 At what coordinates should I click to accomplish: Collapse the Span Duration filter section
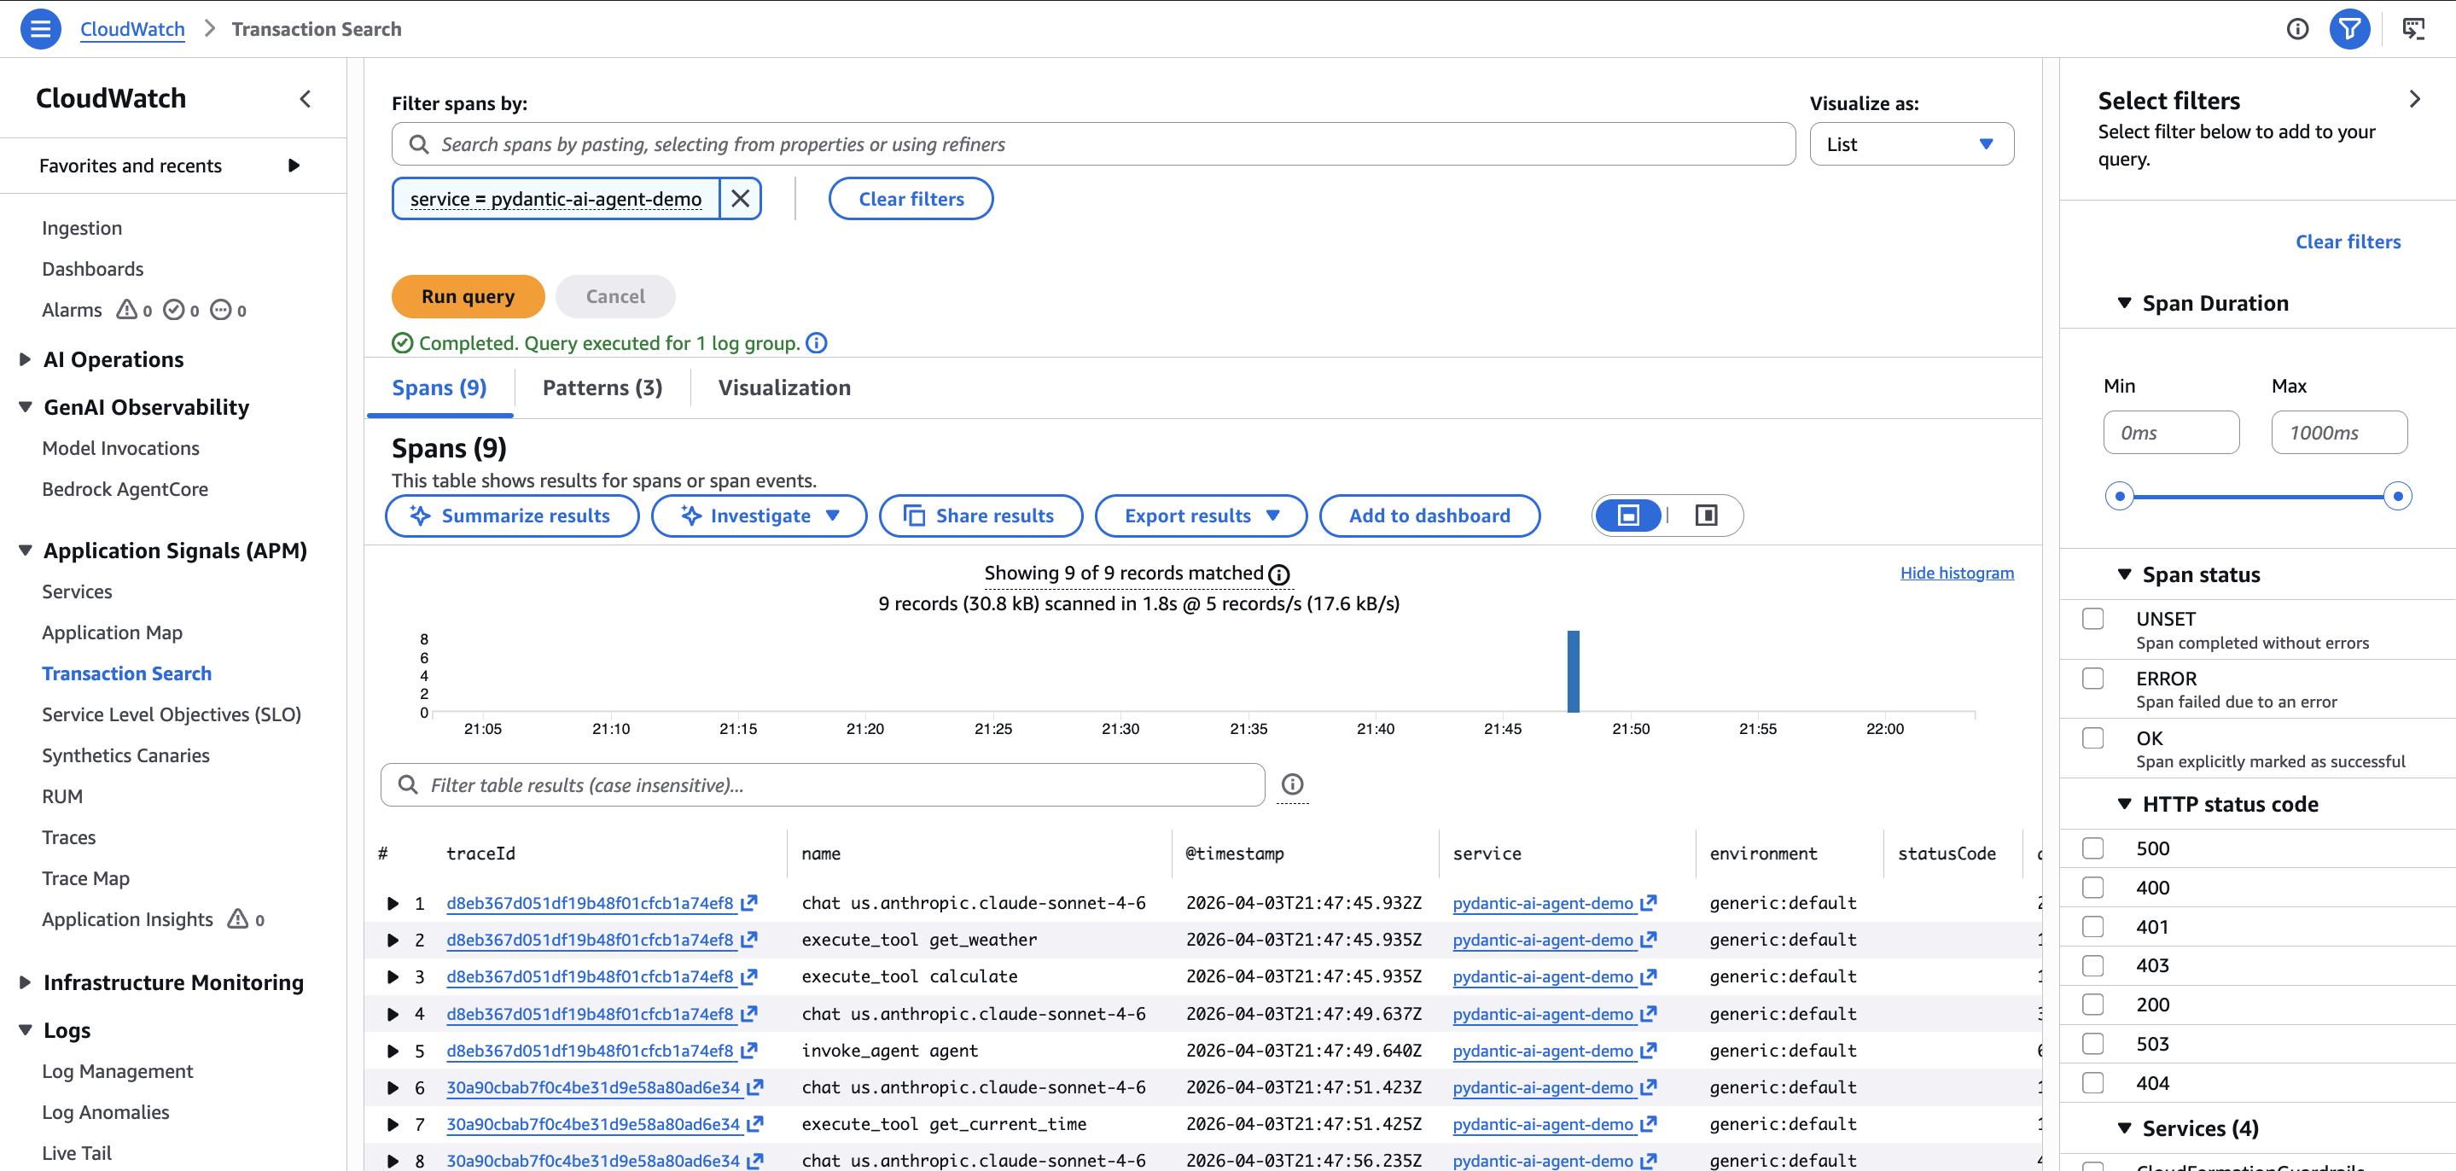pyautogui.click(x=2124, y=302)
